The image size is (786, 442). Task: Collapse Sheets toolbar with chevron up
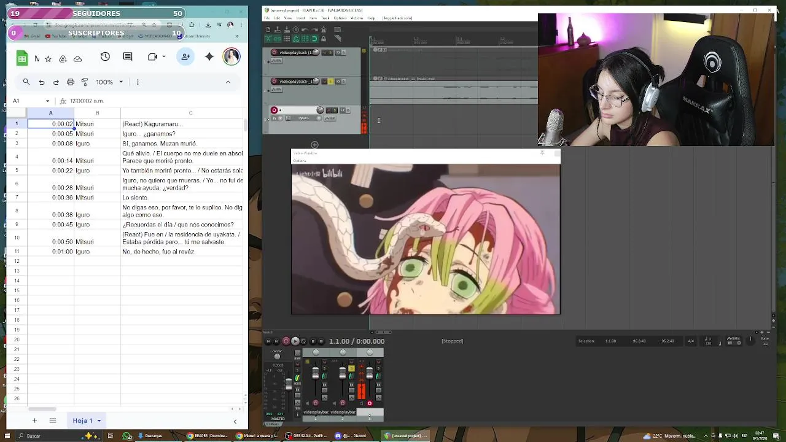pyautogui.click(x=228, y=82)
